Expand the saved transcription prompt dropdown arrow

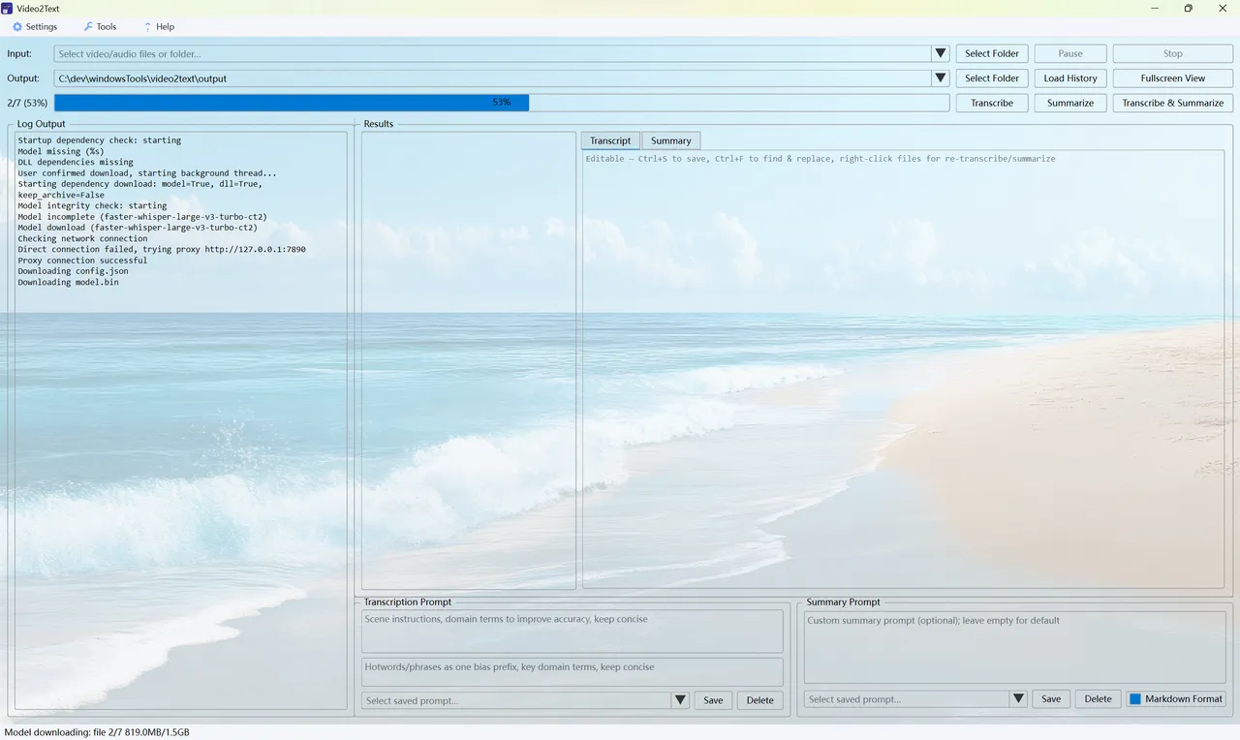pos(680,700)
